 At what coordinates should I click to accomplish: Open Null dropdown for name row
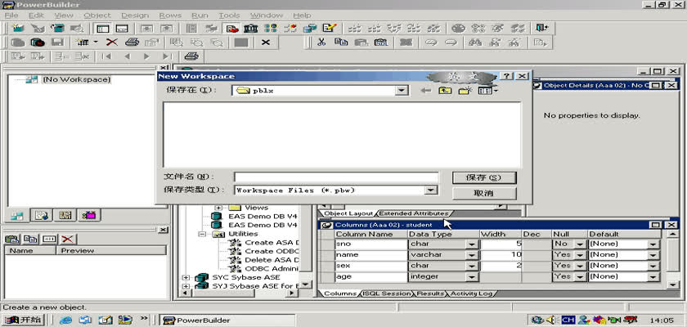point(581,255)
